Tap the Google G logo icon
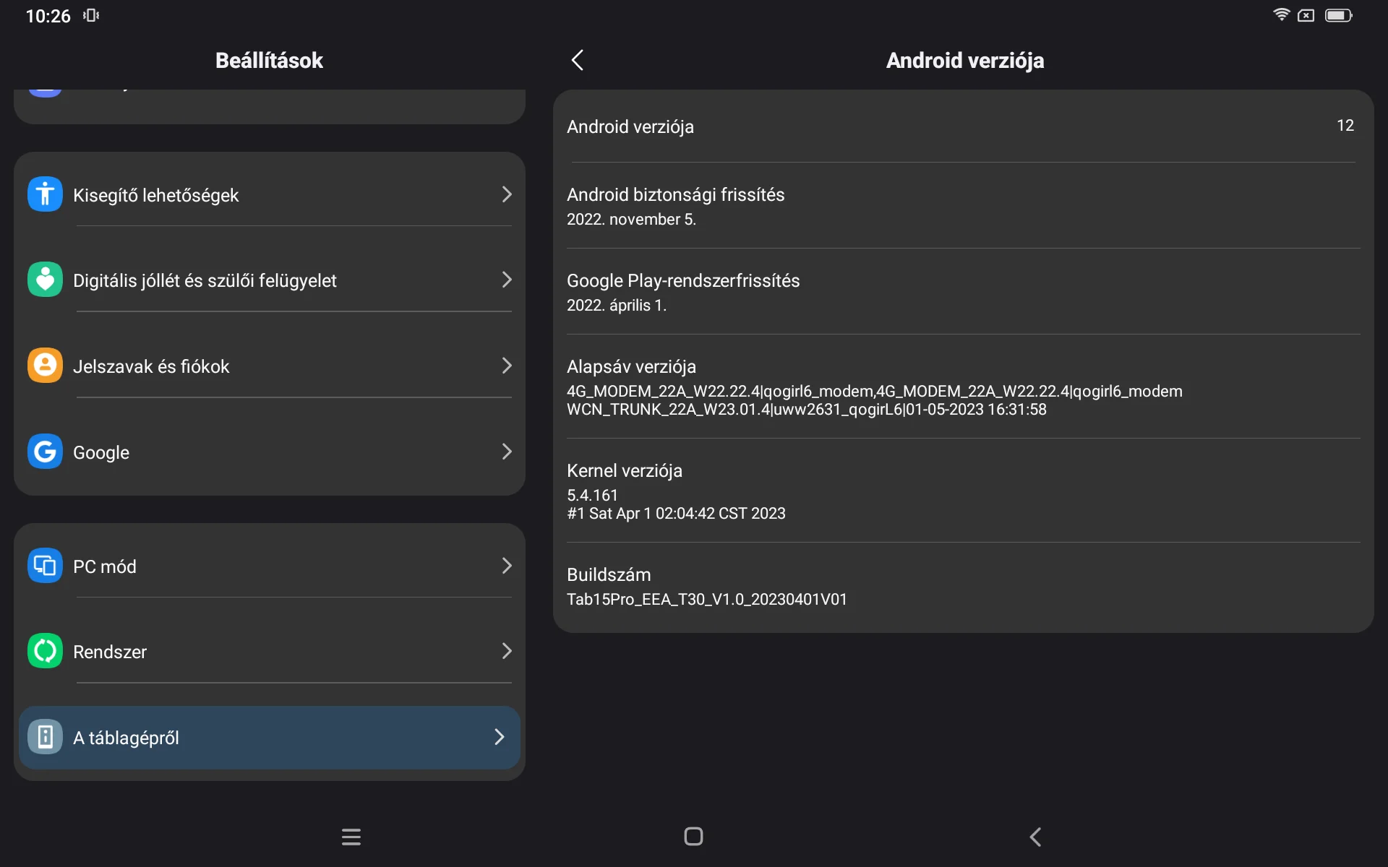The width and height of the screenshot is (1388, 867). (x=45, y=452)
